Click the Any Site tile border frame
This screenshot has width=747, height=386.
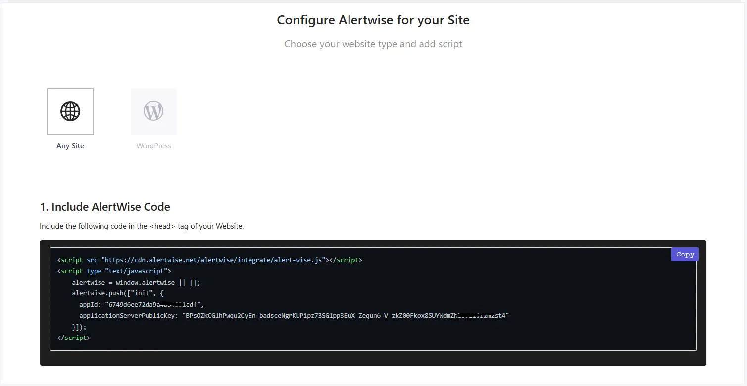click(70, 89)
